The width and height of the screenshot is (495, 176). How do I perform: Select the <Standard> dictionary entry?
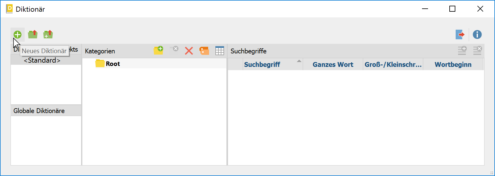[x=46, y=60]
